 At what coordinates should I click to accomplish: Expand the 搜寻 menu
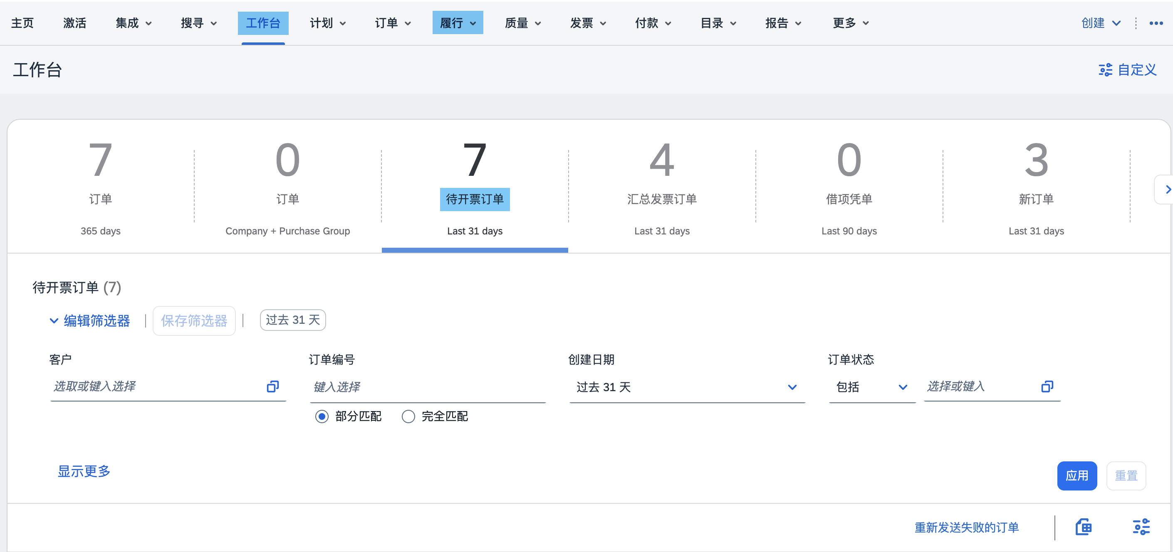pyautogui.click(x=198, y=23)
